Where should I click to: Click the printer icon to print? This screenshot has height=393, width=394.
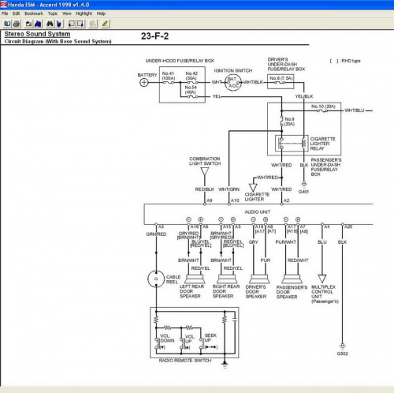pos(17,24)
